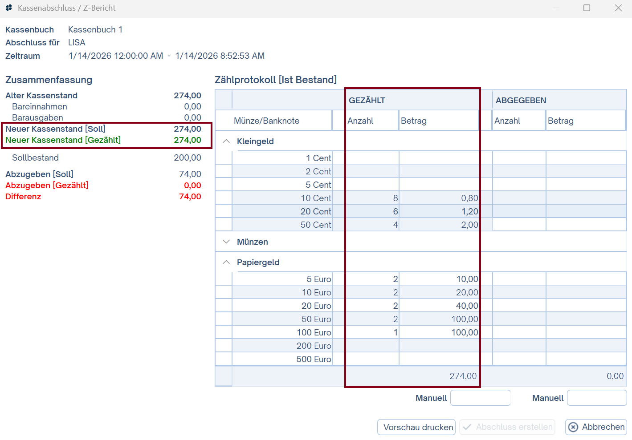Click Vorschau drucken button
This screenshot has width=632, height=440.
click(x=416, y=427)
